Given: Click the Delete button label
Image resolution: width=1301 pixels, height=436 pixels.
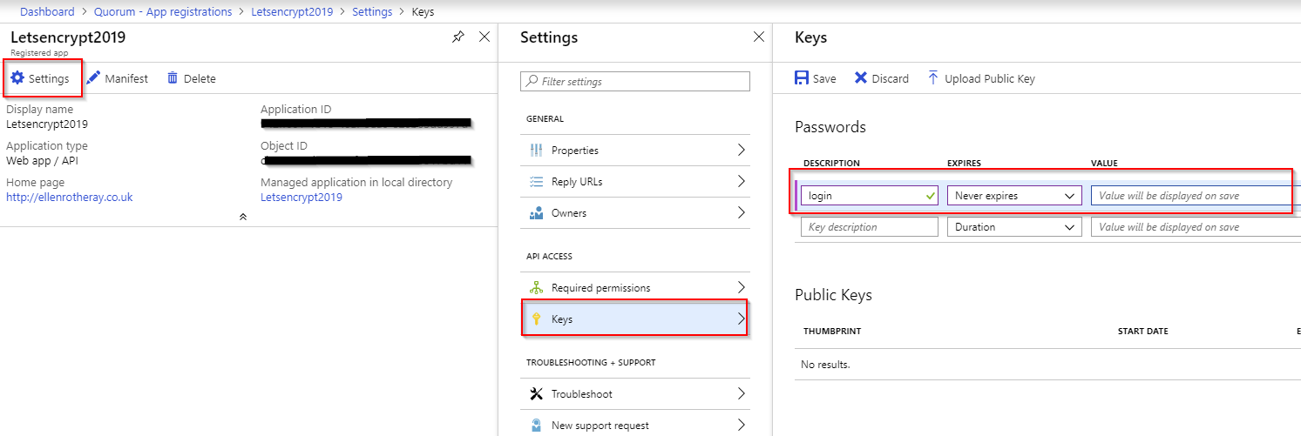Looking at the screenshot, I should [200, 78].
